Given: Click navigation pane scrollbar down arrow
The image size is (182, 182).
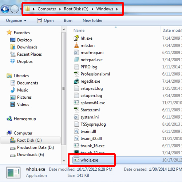Looking at the screenshot, I should (x=64, y=161).
